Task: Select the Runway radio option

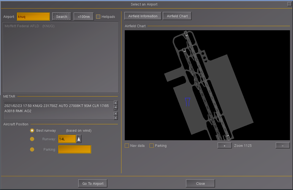Action: click(x=32, y=139)
